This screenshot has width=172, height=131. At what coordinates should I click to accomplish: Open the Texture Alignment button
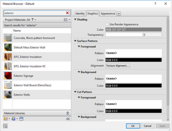[118, 66]
